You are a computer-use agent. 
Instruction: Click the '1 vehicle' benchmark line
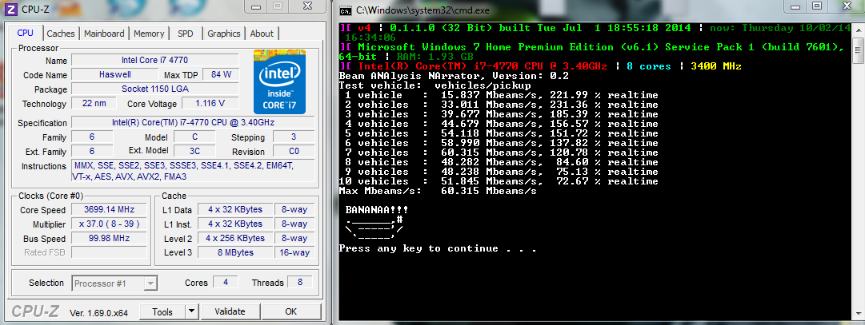tap(501, 95)
